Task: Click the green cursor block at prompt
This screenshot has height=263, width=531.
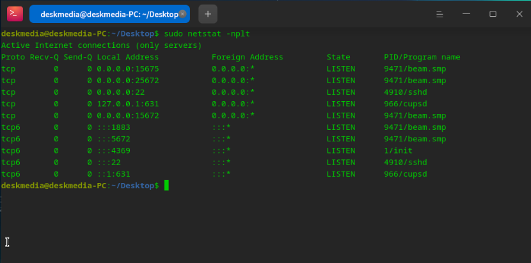Action: click(x=166, y=186)
